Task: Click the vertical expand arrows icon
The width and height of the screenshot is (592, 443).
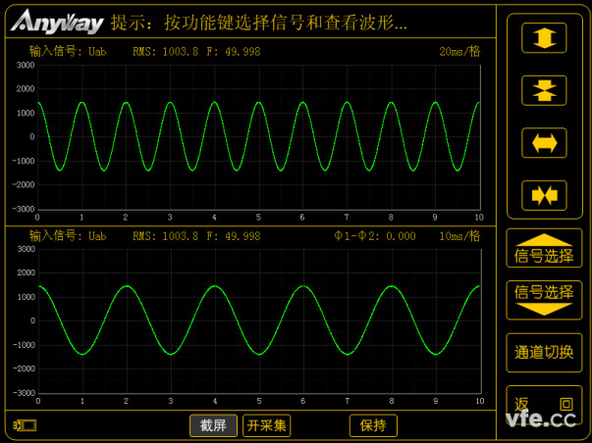Action: pyautogui.click(x=543, y=36)
